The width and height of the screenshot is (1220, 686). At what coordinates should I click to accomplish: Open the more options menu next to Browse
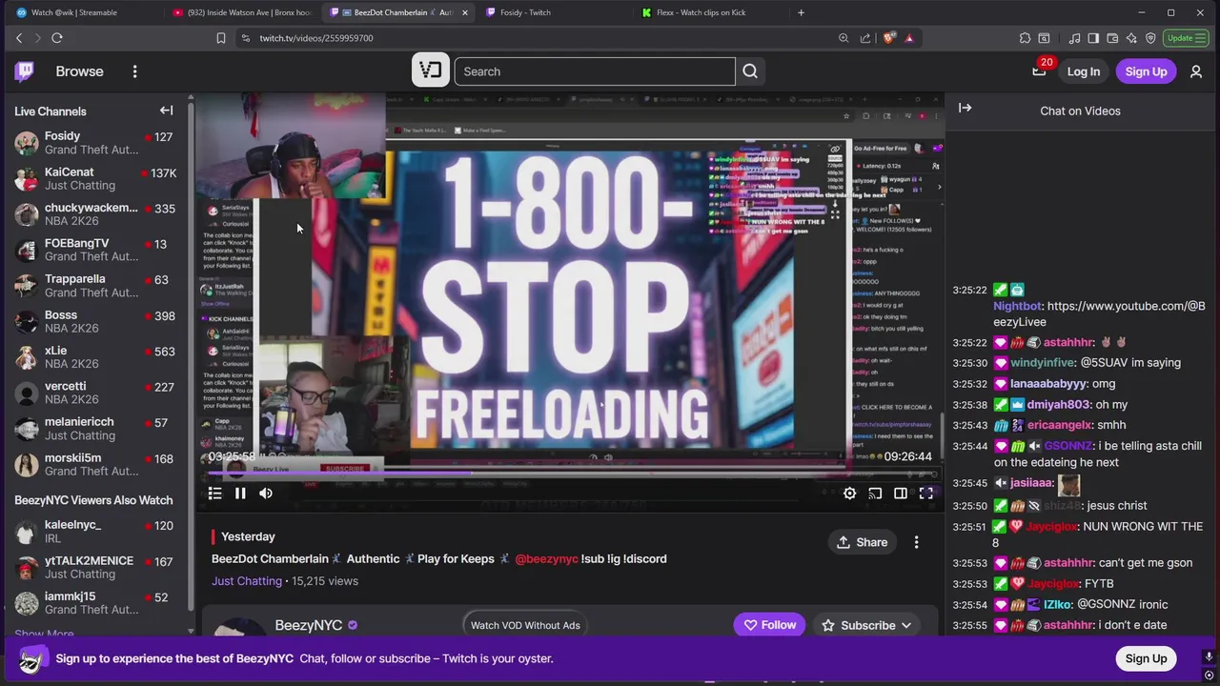[x=134, y=71]
